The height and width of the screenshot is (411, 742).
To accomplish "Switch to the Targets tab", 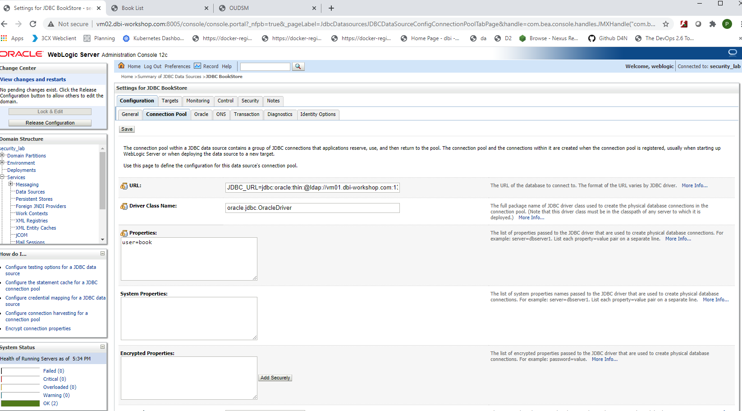I will coord(170,101).
